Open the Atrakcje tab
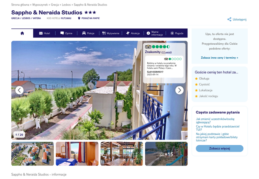This screenshot has height=179, width=259. click(x=133, y=33)
